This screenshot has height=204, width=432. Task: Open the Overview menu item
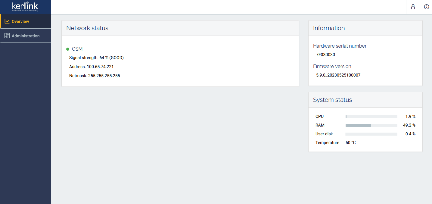click(20, 21)
